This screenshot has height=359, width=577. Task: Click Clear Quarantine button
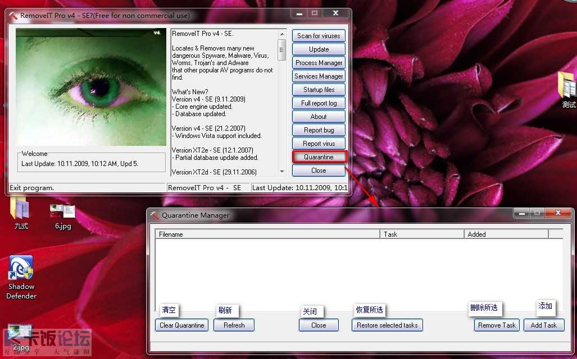click(x=182, y=325)
